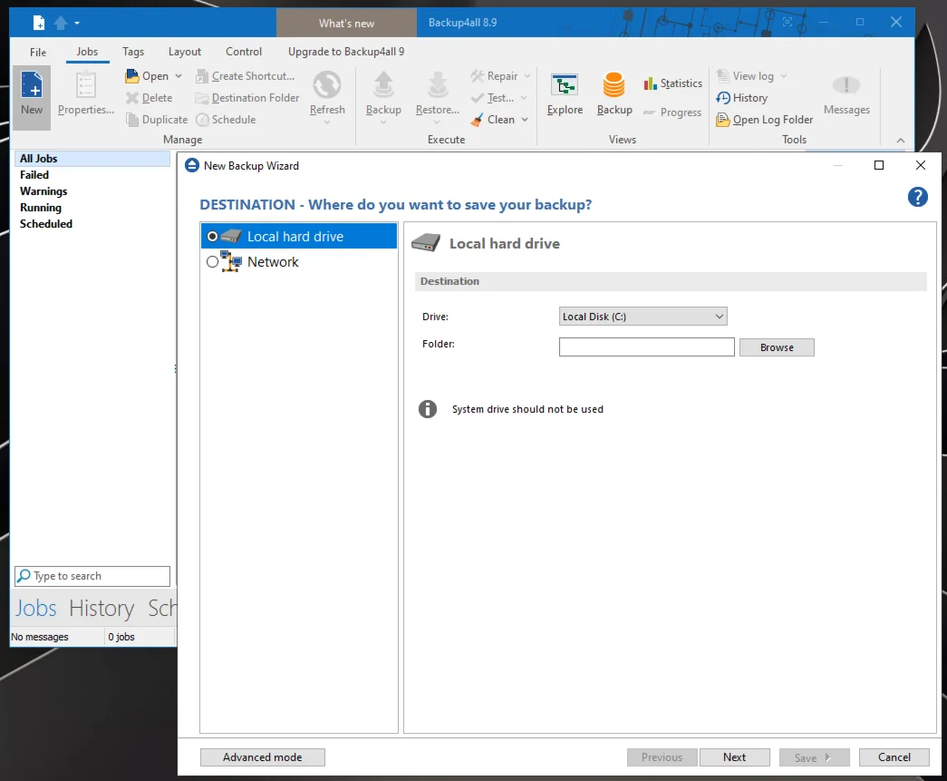Select Local hard drive radio button
The image size is (947, 781).
pyautogui.click(x=213, y=236)
